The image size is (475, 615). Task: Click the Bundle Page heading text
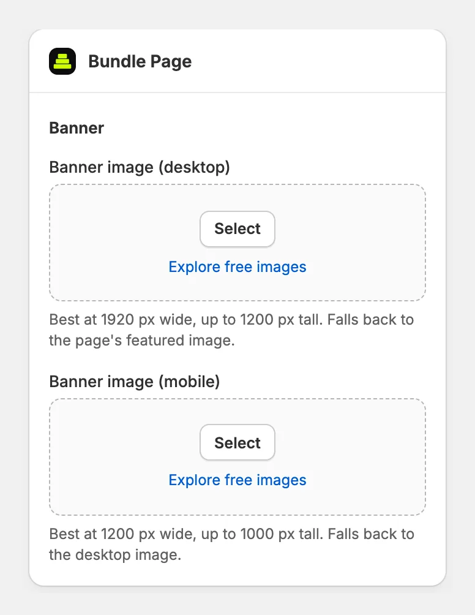coord(140,62)
